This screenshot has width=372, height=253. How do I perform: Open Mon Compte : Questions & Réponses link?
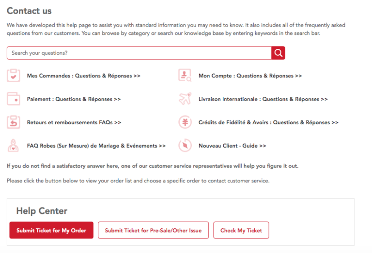(250, 76)
